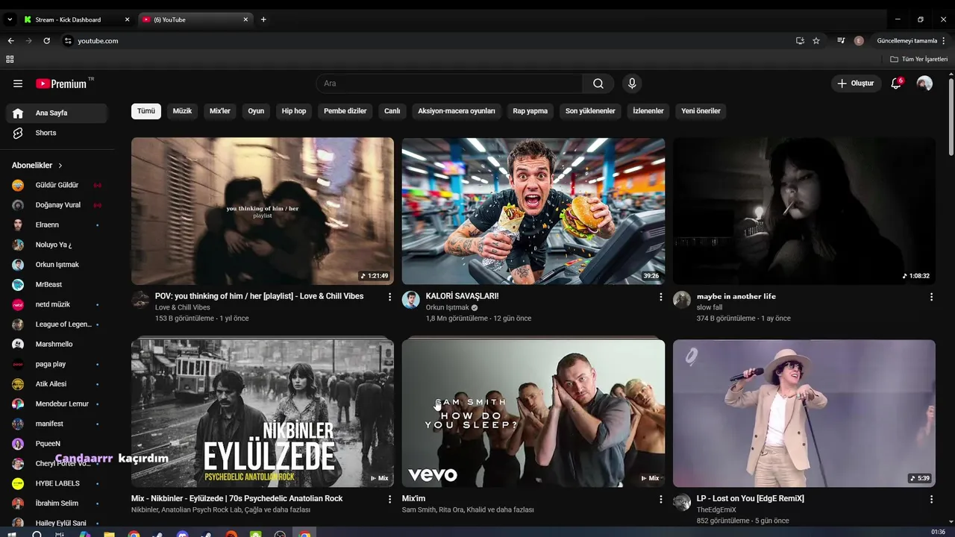The width and height of the screenshot is (955, 537).
Task: Select the Son yüklenenler chip
Action: [590, 111]
